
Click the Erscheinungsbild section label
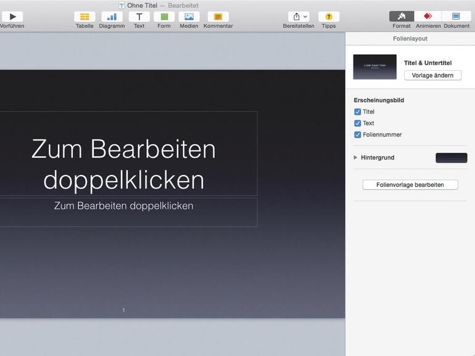pos(379,100)
